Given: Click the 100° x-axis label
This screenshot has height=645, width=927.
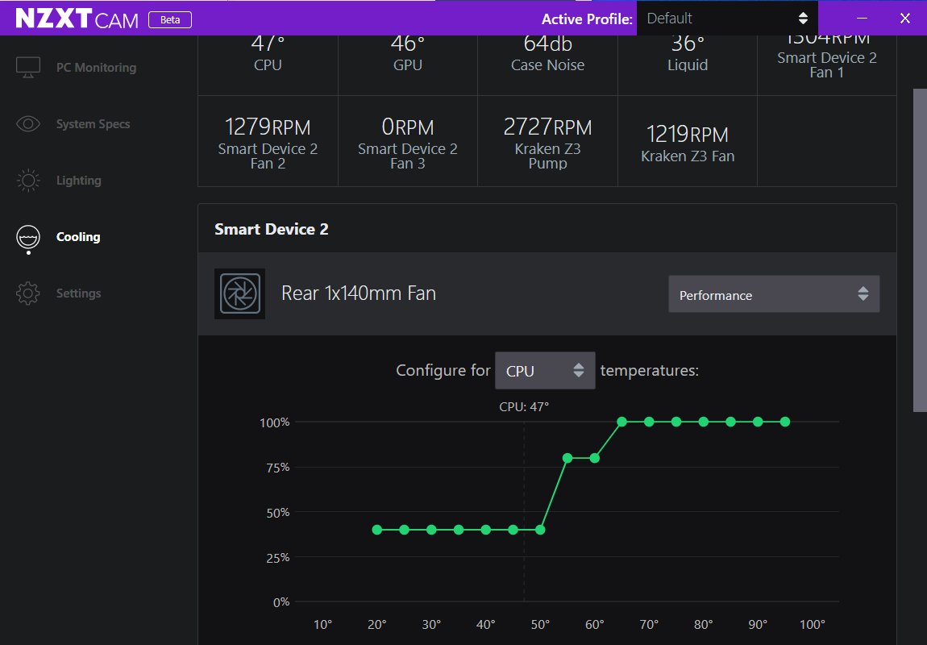Looking at the screenshot, I should [813, 624].
